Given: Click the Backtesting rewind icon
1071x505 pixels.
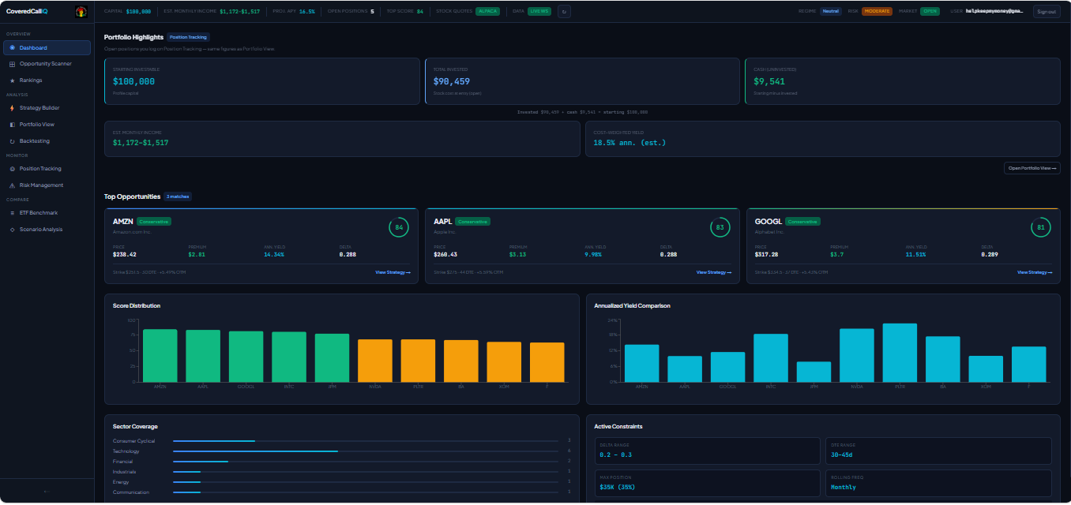Looking at the screenshot, I should pyautogui.click(x=12, y=141).
